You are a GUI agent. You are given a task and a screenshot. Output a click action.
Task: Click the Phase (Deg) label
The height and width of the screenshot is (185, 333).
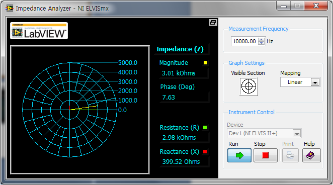coord(178,87)
